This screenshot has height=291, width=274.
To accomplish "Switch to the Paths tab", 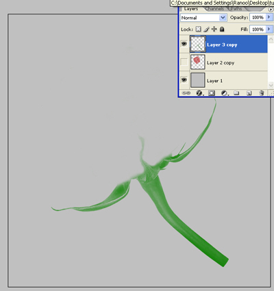I will point(236,9).
